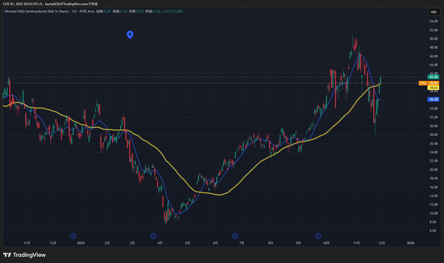Click the dividend D marker before 4月

coord(153,236)
